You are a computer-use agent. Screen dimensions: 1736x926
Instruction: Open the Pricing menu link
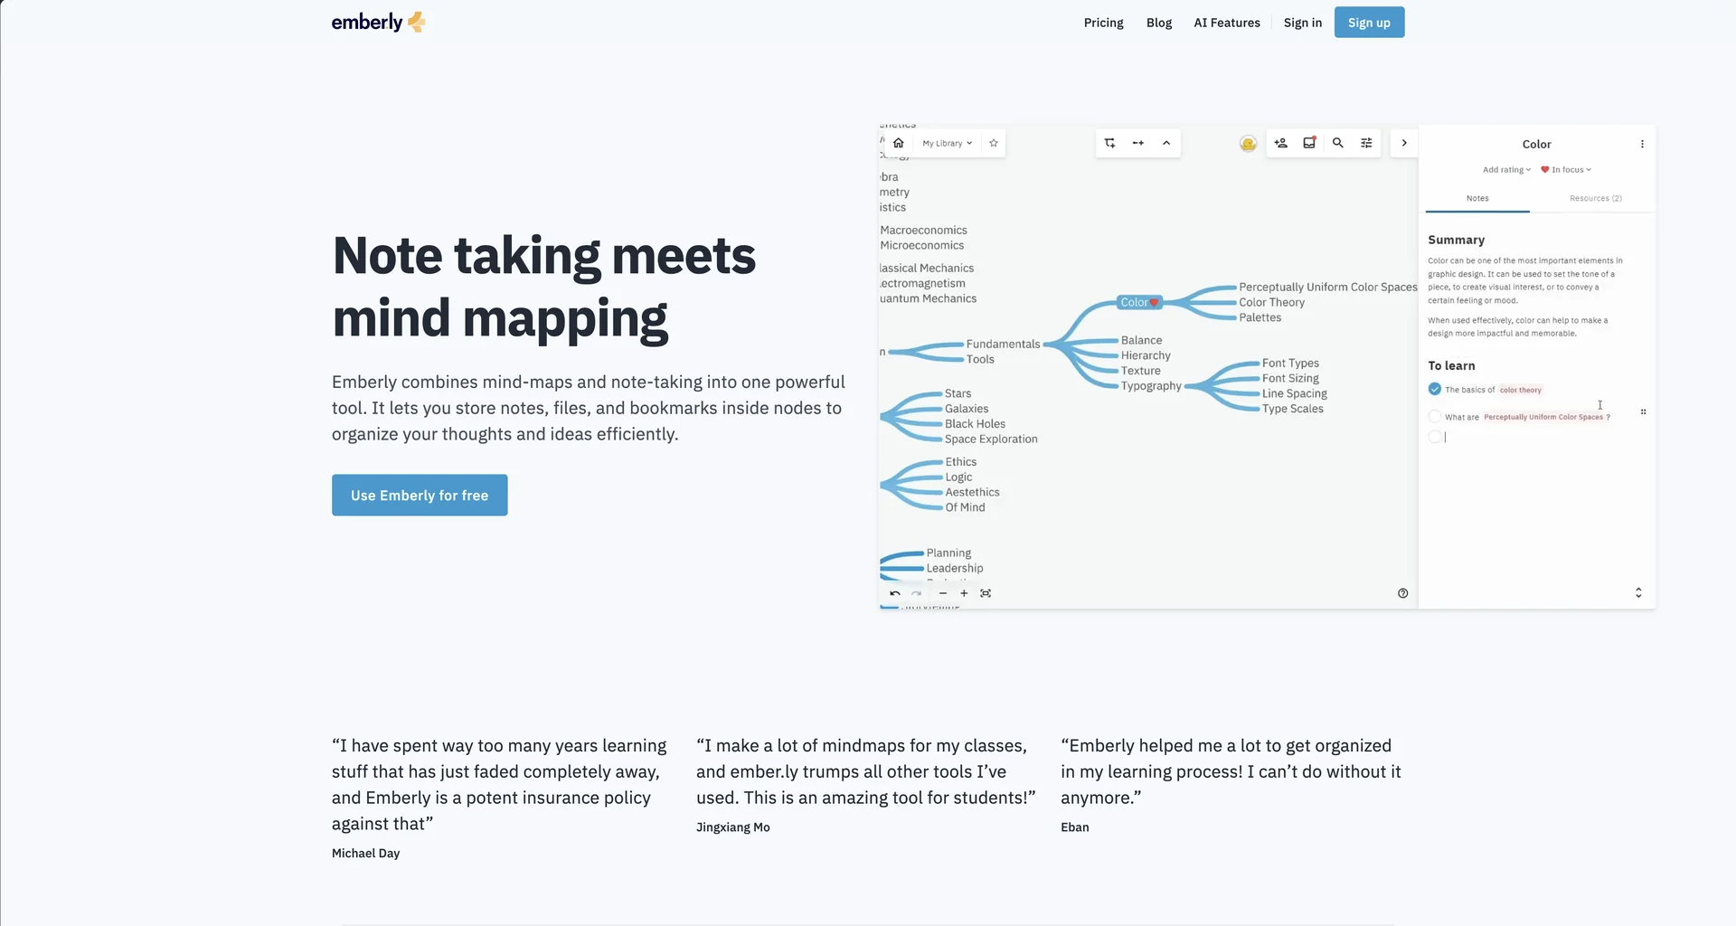coord(1103,23)
